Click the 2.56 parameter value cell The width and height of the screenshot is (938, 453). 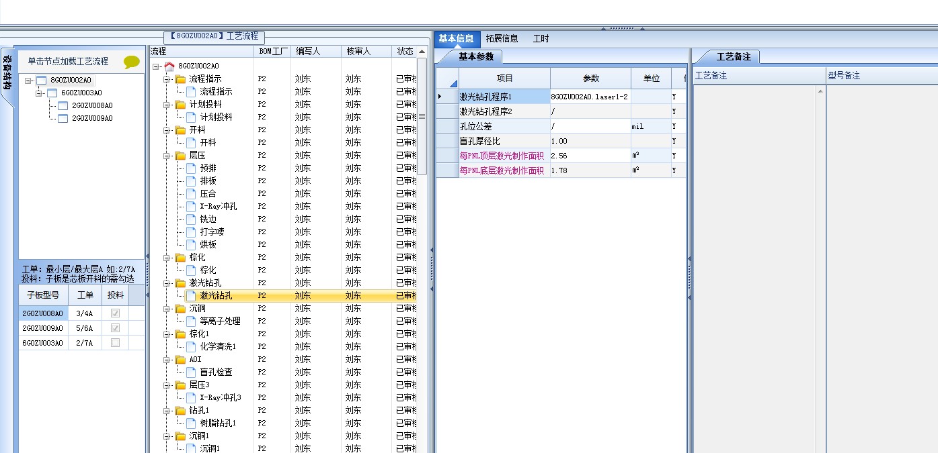pyautogui.click(x=590, y=156)
